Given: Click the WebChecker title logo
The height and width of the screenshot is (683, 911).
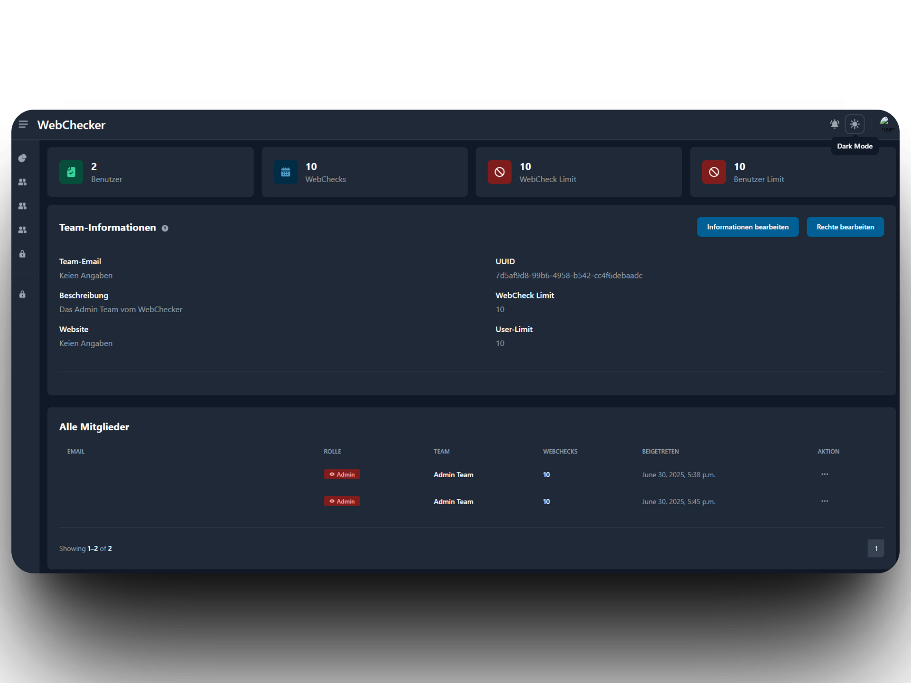Looking at the screenshot, I should point(71,125).
